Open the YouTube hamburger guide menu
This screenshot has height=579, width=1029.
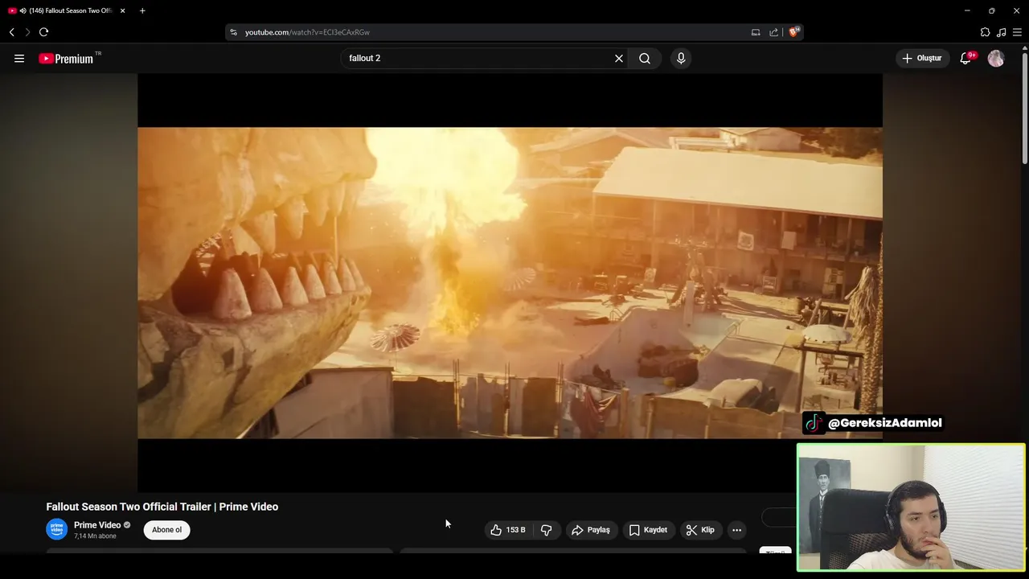point(19,58)
